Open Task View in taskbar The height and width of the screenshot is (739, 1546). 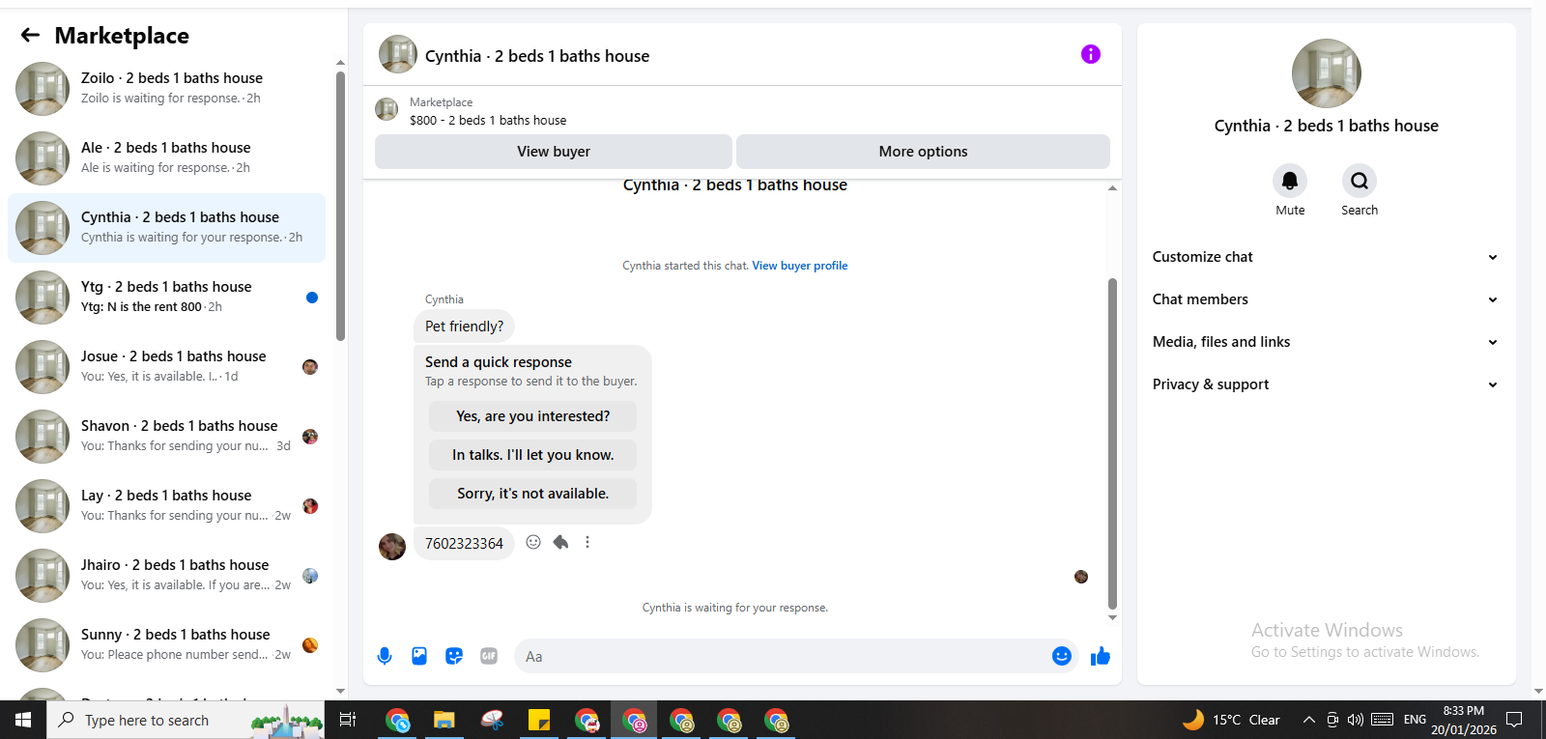point(348,720)
